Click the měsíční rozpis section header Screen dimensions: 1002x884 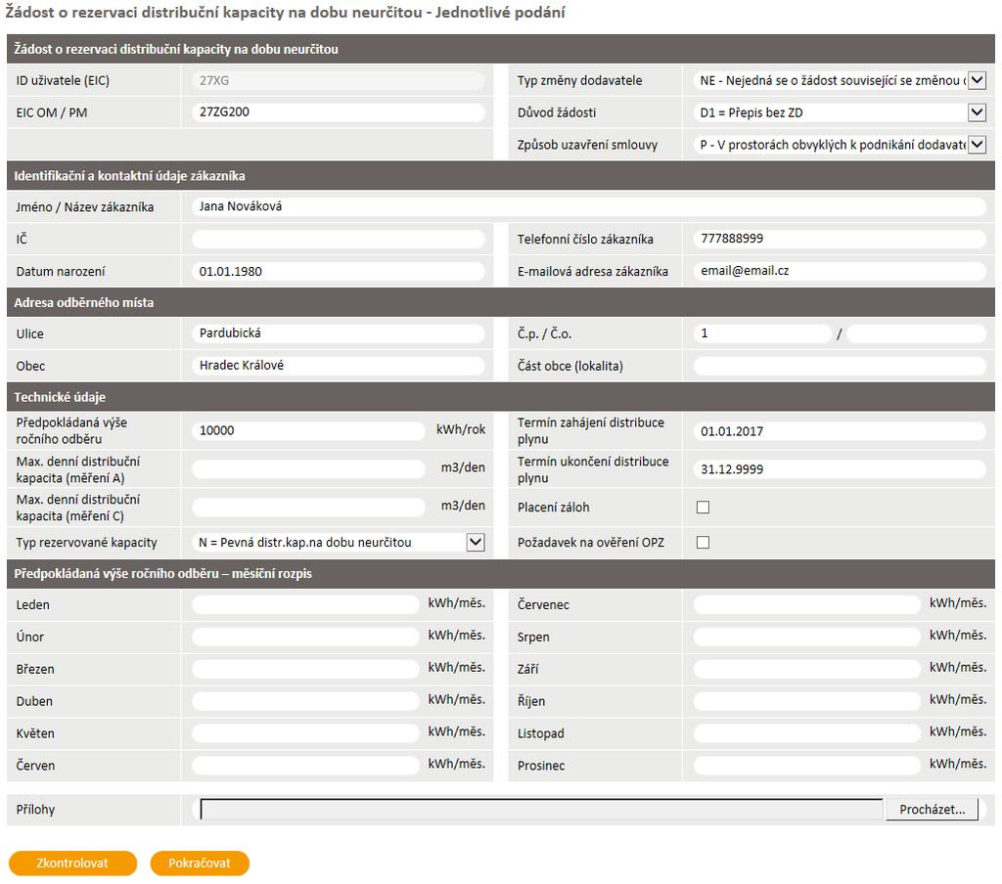coord(500,574)
